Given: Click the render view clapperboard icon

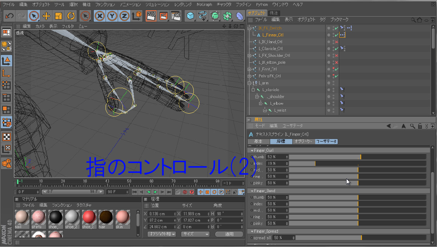Looking at the screenshot, I should pyautogui.click(x=151, y=16).
